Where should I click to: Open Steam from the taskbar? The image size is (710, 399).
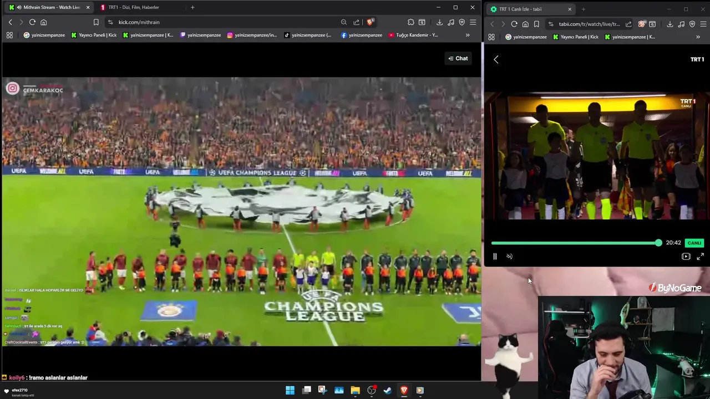pos(387,390)
